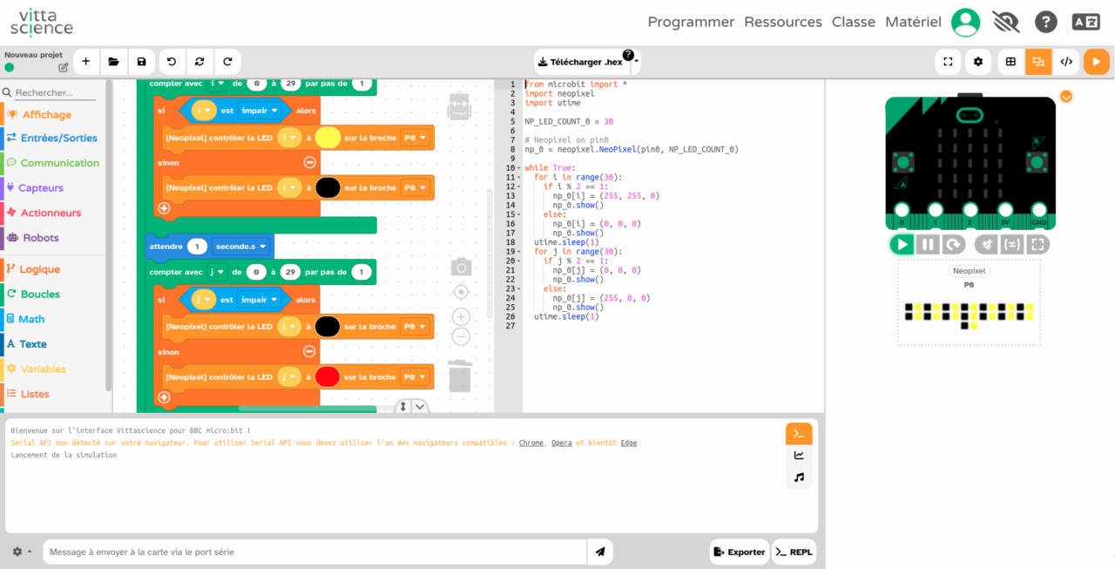Switch to code-only view mode
Screen dimensions: 1115x569
pos(1065,62)
